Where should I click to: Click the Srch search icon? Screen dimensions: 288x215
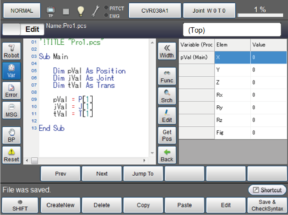(x=167, y=96)
